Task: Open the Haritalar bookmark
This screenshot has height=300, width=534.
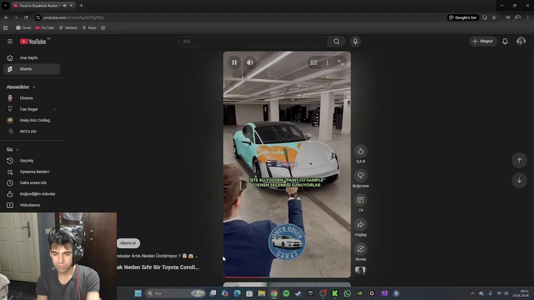Action: click(68, 28)
